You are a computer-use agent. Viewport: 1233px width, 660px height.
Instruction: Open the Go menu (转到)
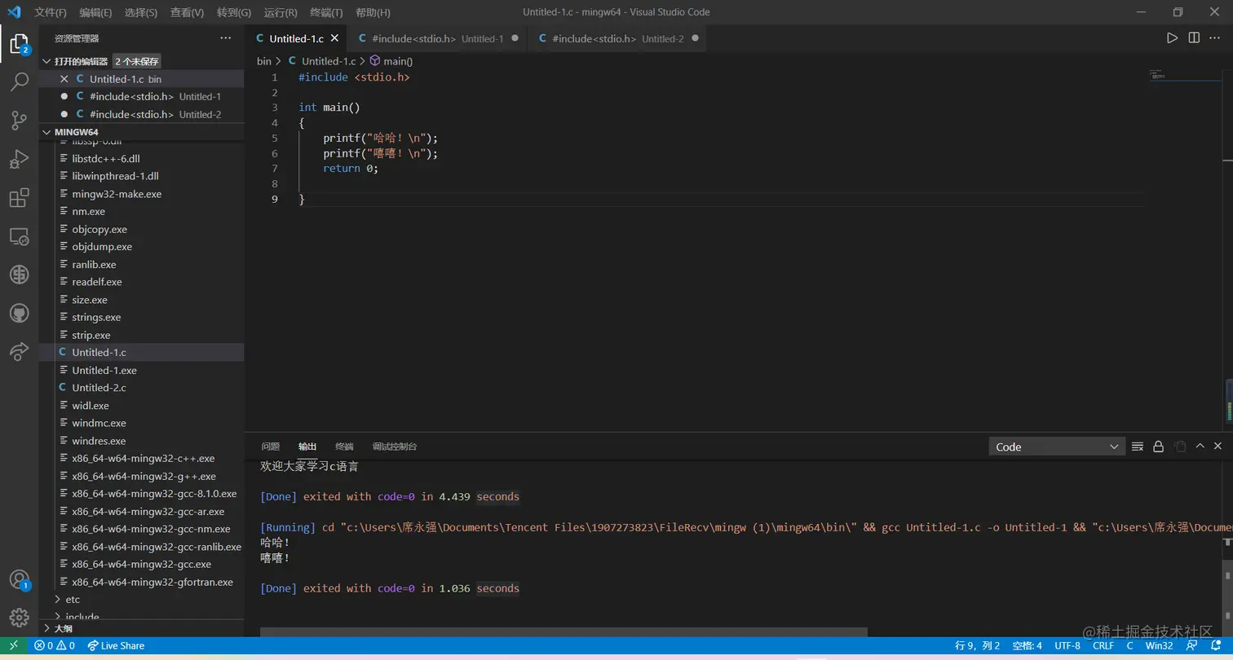pos(234,13)
